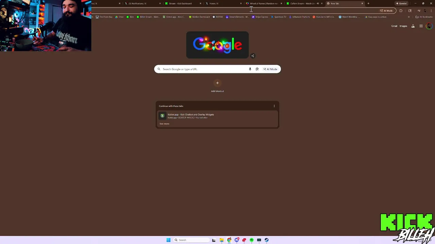Open the Google holiday lights doodle
Screen dimensions: 435x244
[x=217, y=45]
